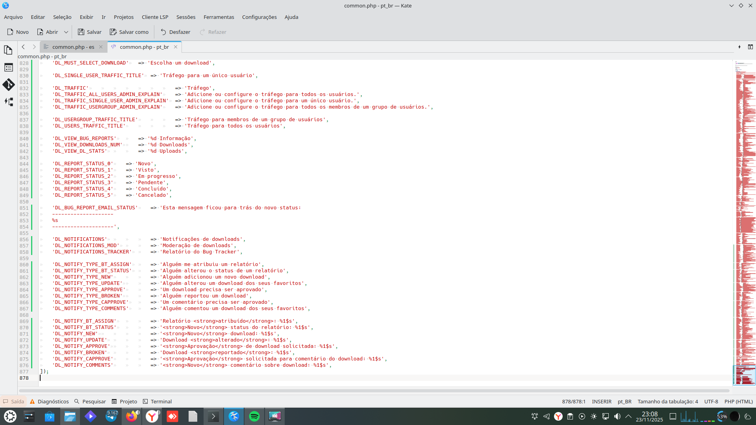Click the quick open lightning icon
The image size is (756, 425).
739,47
